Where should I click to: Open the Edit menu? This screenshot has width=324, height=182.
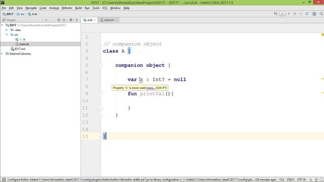pyautogui.click(x=11, y=8)
